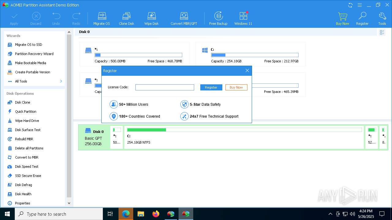Screen dimensions: 392x220
Task: Open Convert MBR/GPT tool
Action: tap(184, 19)
